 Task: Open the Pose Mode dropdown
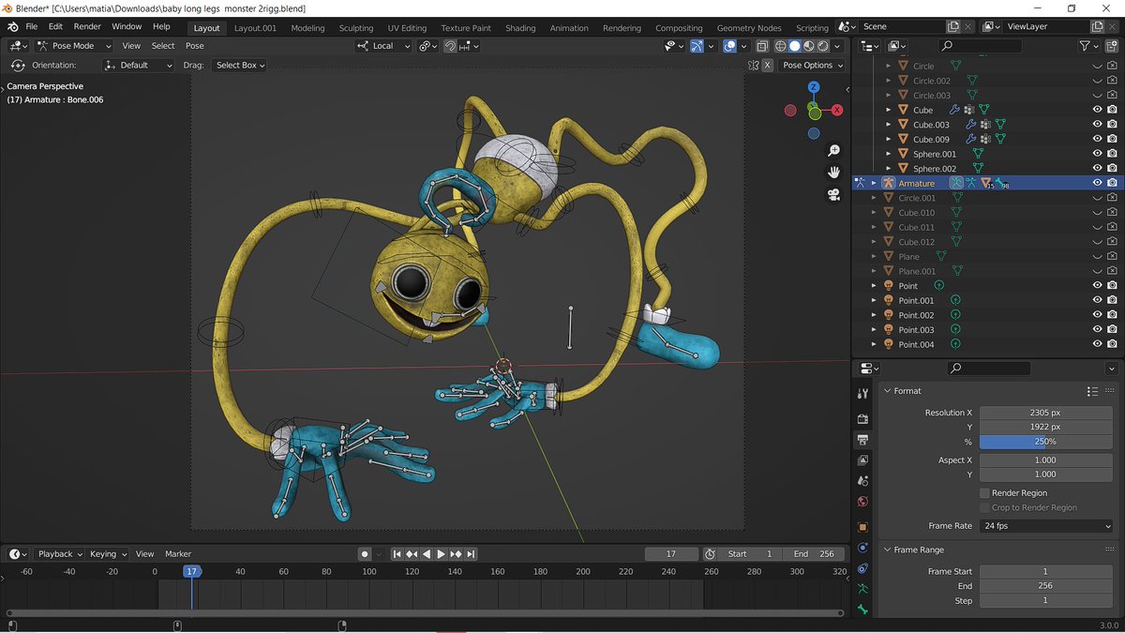(74, 46)
